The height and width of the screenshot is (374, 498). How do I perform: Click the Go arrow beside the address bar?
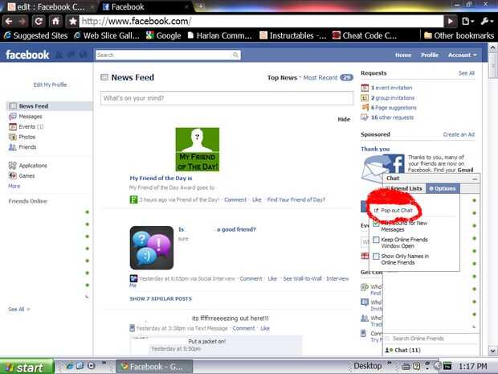(451, 21)
